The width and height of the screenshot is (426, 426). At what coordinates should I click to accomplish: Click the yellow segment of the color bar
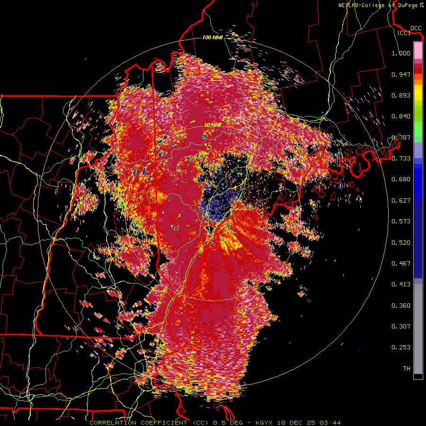point(418,93)
